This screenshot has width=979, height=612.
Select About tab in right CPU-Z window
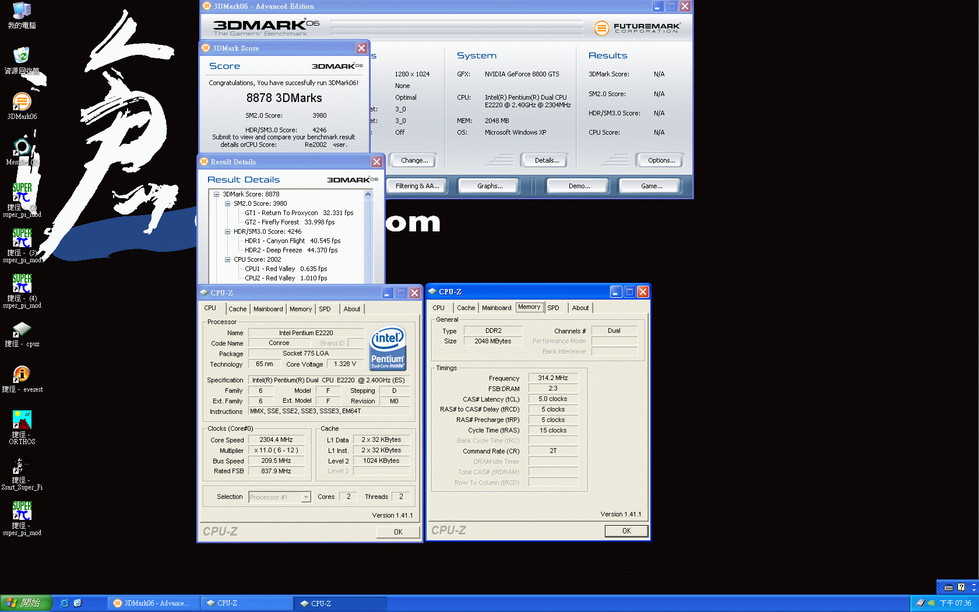click(580, 308)
